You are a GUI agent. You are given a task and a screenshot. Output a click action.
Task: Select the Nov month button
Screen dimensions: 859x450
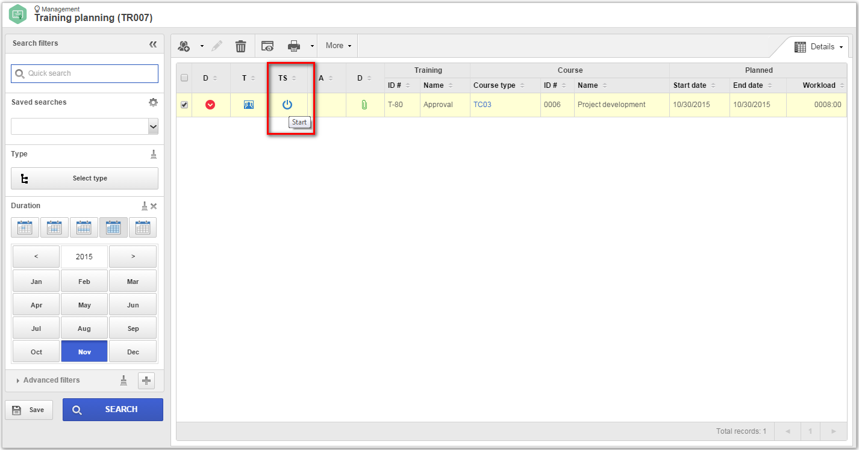(x=84, y=352)
